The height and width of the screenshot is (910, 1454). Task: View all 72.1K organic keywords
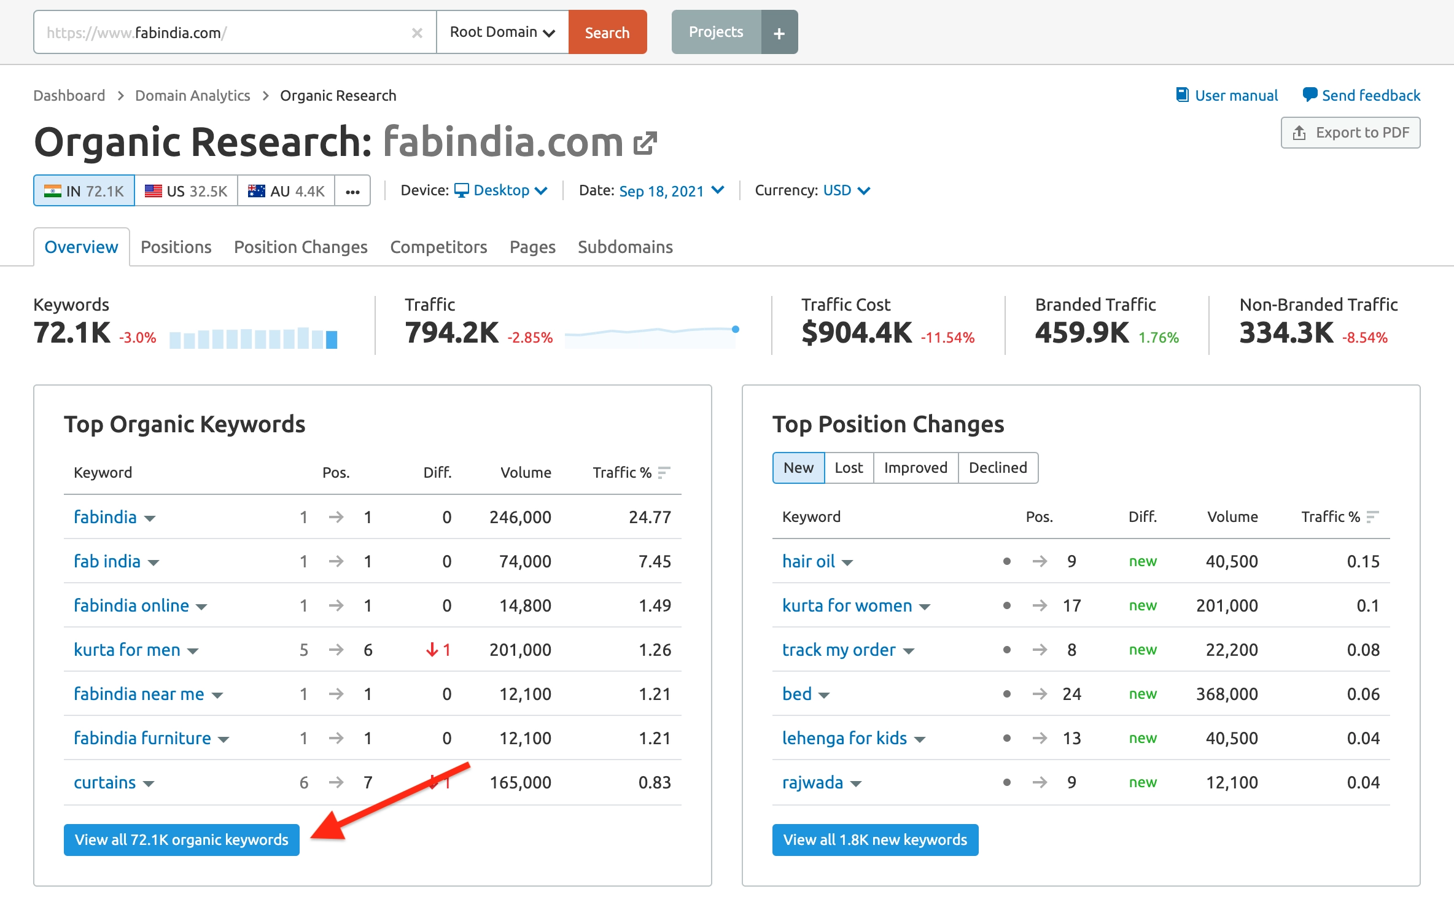pyautogui.click(x=181, y=839)
